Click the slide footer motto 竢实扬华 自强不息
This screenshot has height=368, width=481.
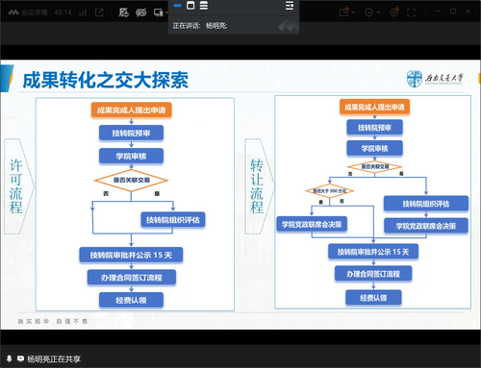pyautogui.click(x=53, y=321)
